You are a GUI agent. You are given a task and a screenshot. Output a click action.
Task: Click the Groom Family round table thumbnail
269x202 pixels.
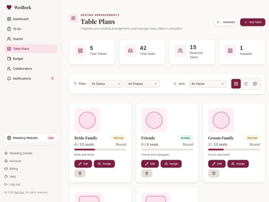tap(221, 120)
